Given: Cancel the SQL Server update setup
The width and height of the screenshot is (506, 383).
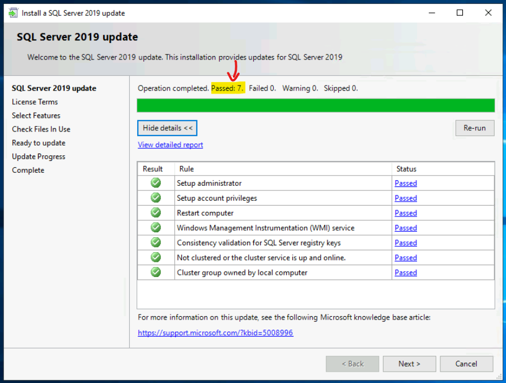Looking at the screenshot, I should (x=466, y=364).
